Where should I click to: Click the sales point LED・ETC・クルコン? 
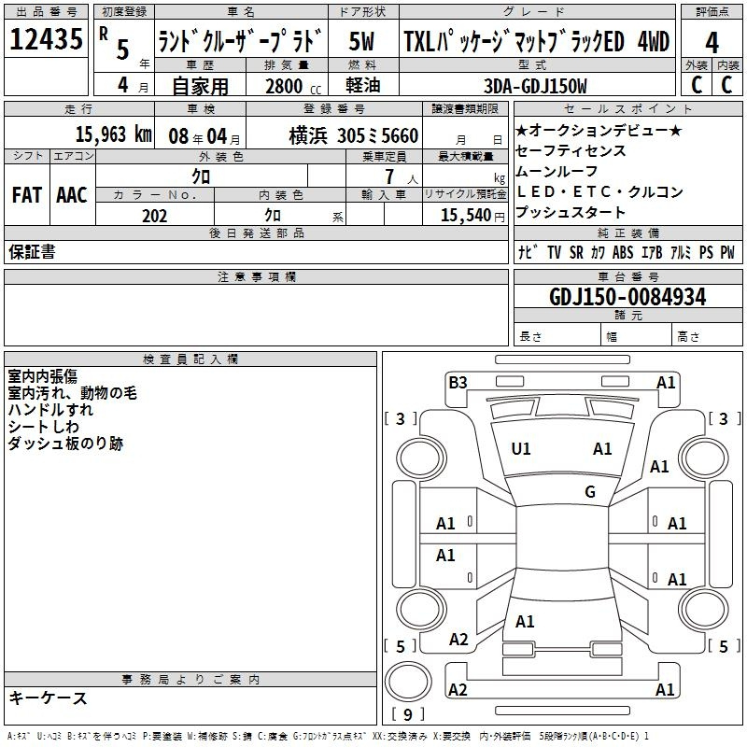[599, 191]
